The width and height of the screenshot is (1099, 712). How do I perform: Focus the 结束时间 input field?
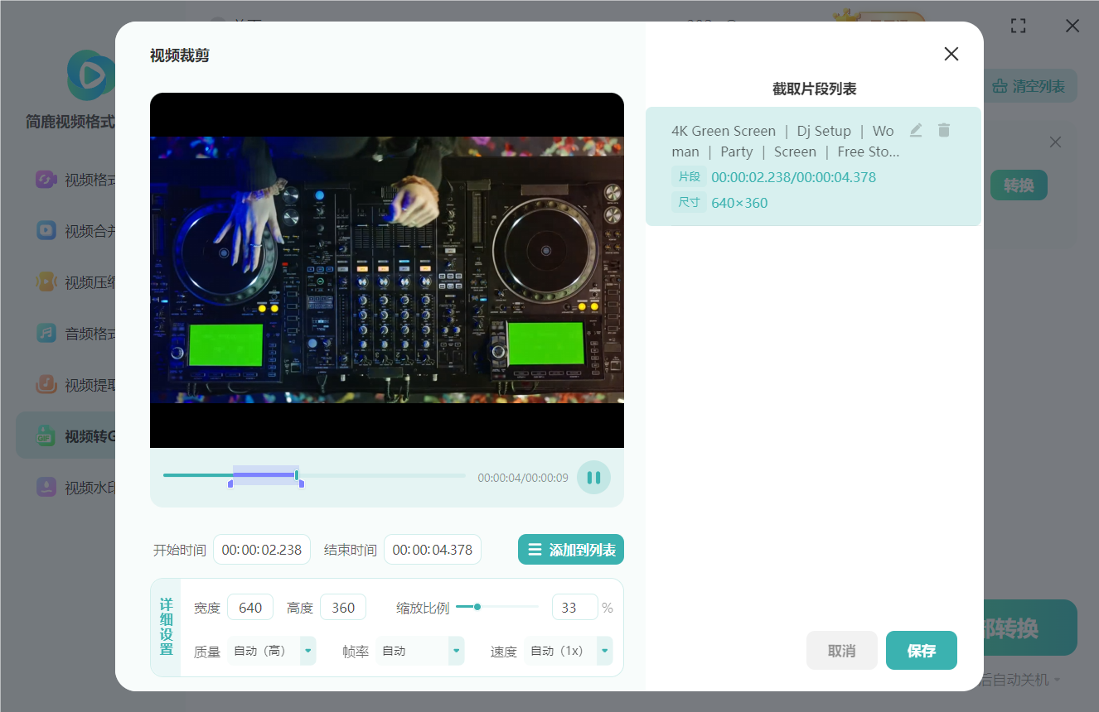tap(433, 550)
